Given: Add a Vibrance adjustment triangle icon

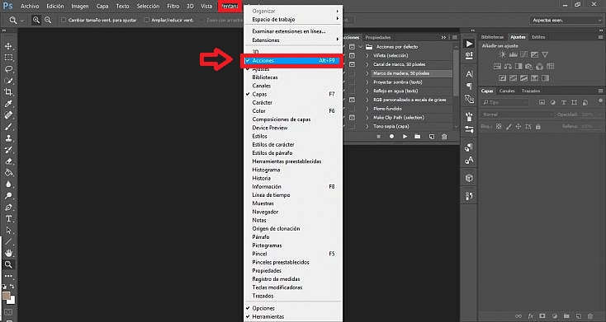Looking at the screenshot, I should click(545, 54).
